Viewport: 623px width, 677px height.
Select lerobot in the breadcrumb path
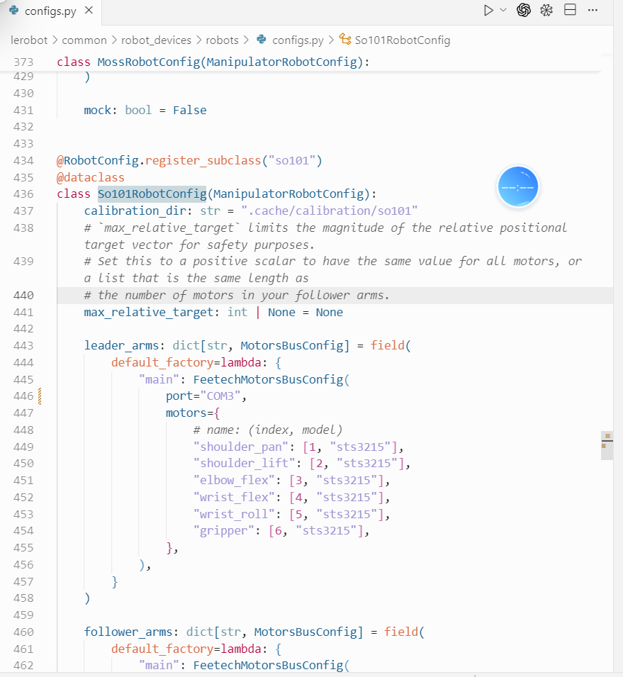(x=29, y=40)
